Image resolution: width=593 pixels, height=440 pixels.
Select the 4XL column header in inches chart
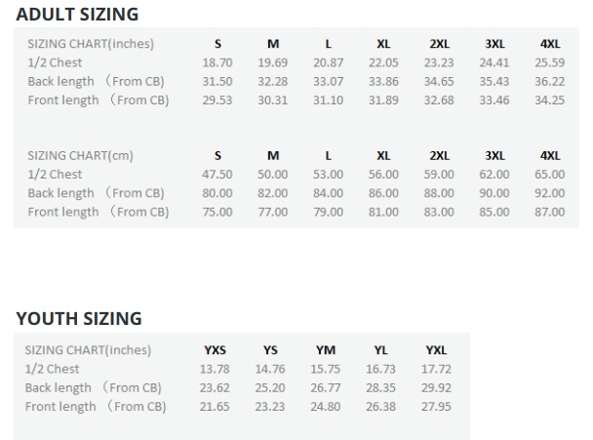550,44
